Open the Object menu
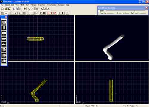Screen dimensions: 149x107 pyautogui.click(x=7, y=5)
